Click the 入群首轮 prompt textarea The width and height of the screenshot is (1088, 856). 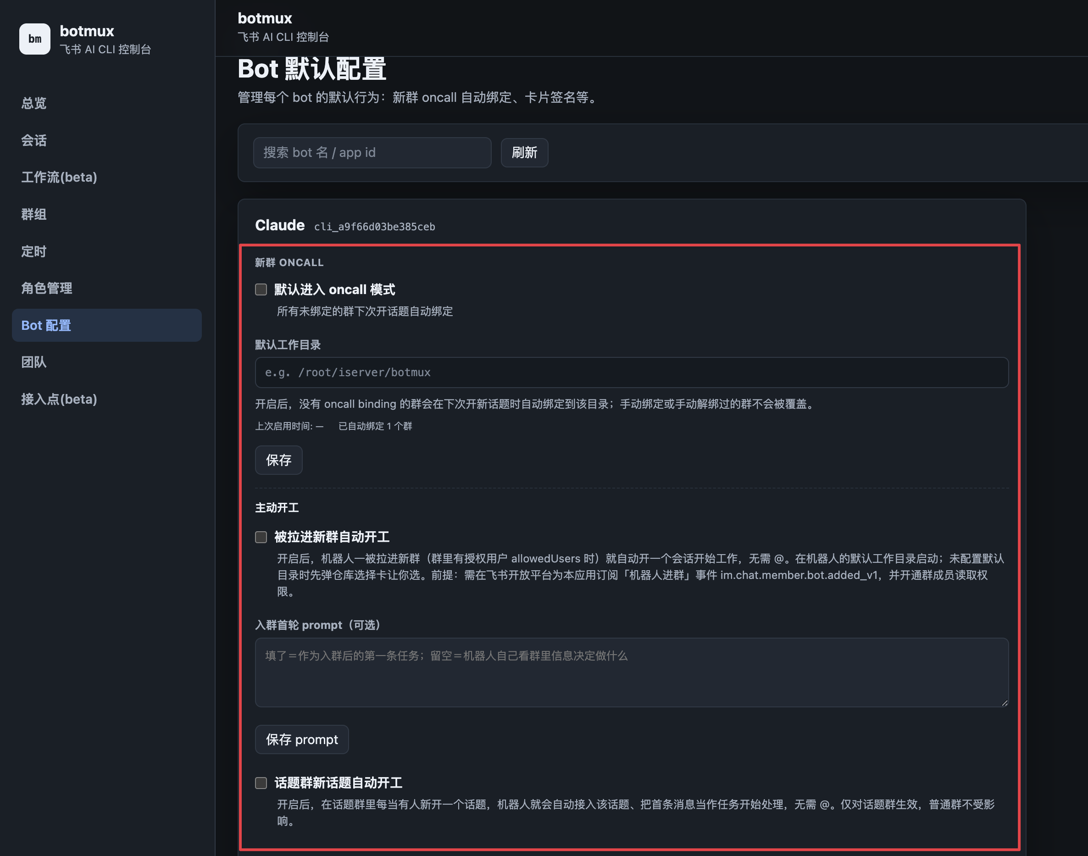632,673
